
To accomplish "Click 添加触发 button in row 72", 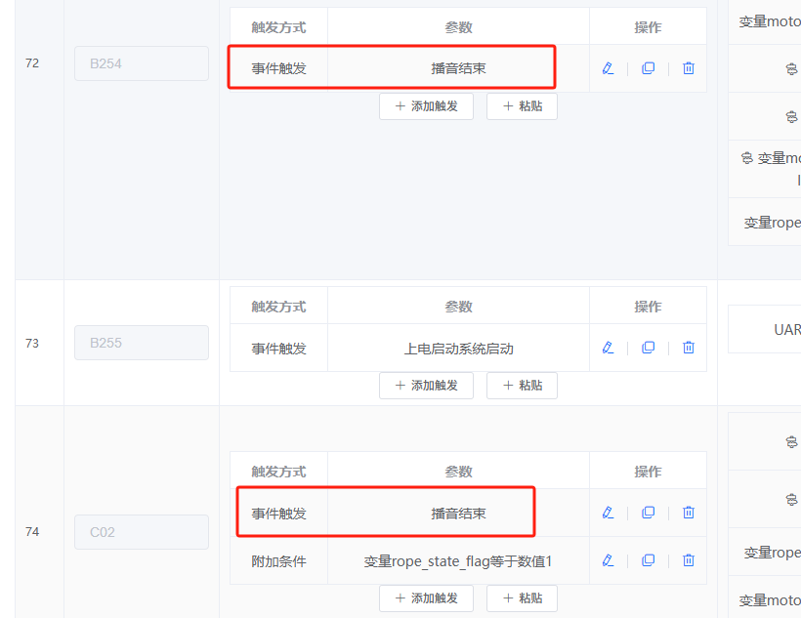I will coord(426,105).
